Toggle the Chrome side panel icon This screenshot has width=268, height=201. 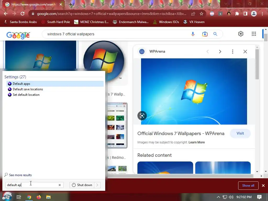point(245,14)
